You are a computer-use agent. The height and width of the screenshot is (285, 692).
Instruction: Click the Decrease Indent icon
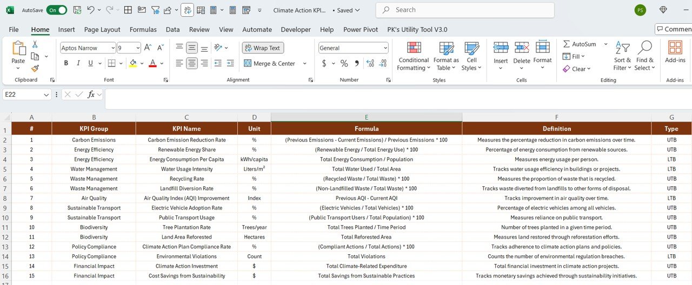pos(218,63)
